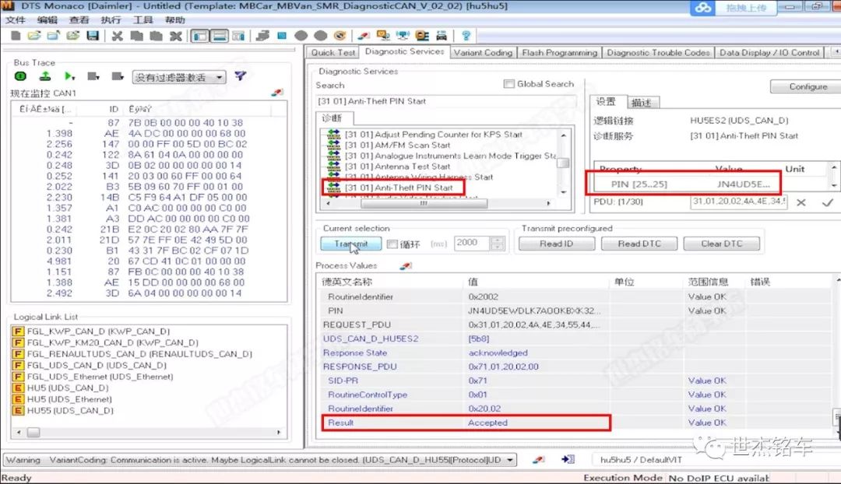
Task: Click the Read ID button
Action: [556, 244]
